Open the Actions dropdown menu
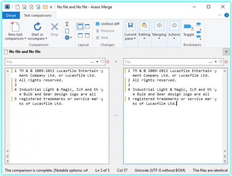This screenshot has height=176, width=232. click(x=174, y=33)
